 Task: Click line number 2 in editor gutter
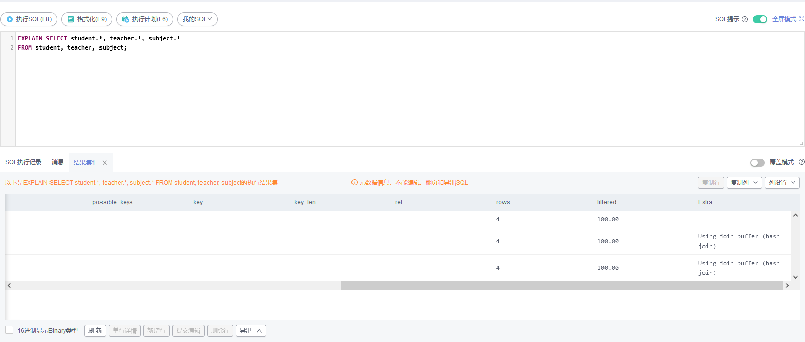[12, 47]
